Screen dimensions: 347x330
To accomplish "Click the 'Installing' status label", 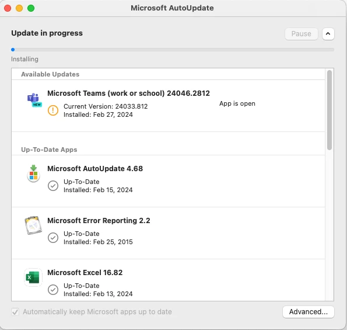I will pos(24,59).
